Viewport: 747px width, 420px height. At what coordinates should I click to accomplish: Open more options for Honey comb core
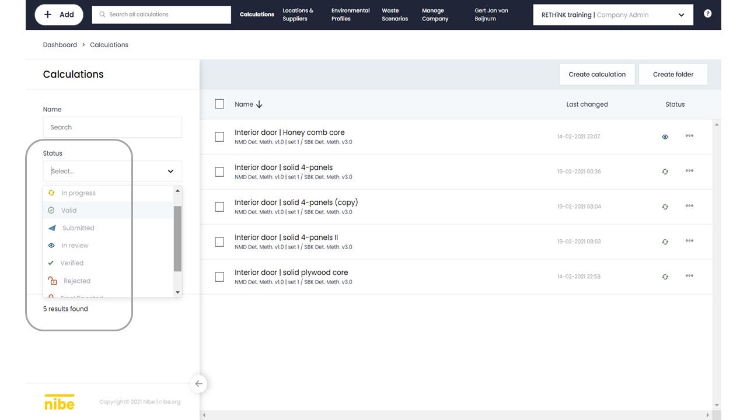(689, 136)
